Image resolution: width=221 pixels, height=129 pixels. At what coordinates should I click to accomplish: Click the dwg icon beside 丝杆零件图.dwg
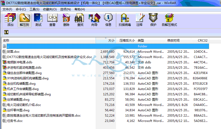pos(5,110)
